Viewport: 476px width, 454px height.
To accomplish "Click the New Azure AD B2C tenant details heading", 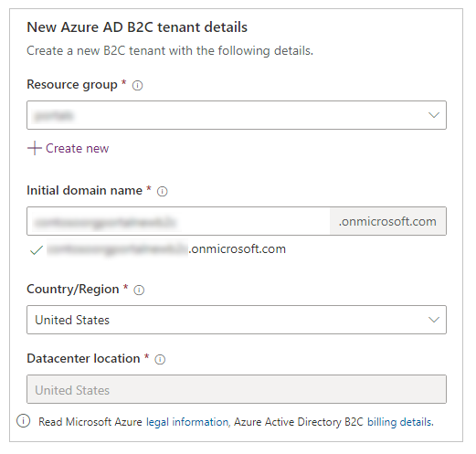I will (x=137, y=27).
